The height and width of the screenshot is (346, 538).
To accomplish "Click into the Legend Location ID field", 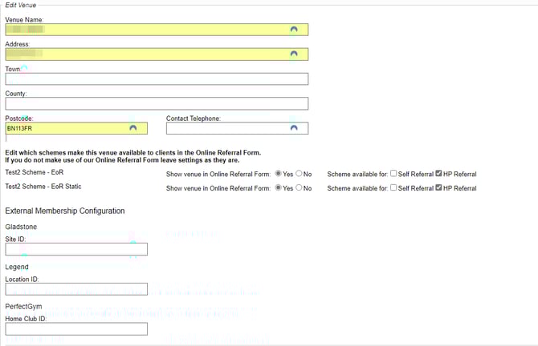I will 76,289.
